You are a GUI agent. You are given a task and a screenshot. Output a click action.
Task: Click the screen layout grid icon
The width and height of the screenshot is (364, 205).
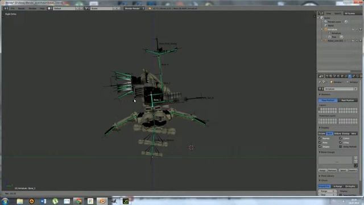(49, 9)
